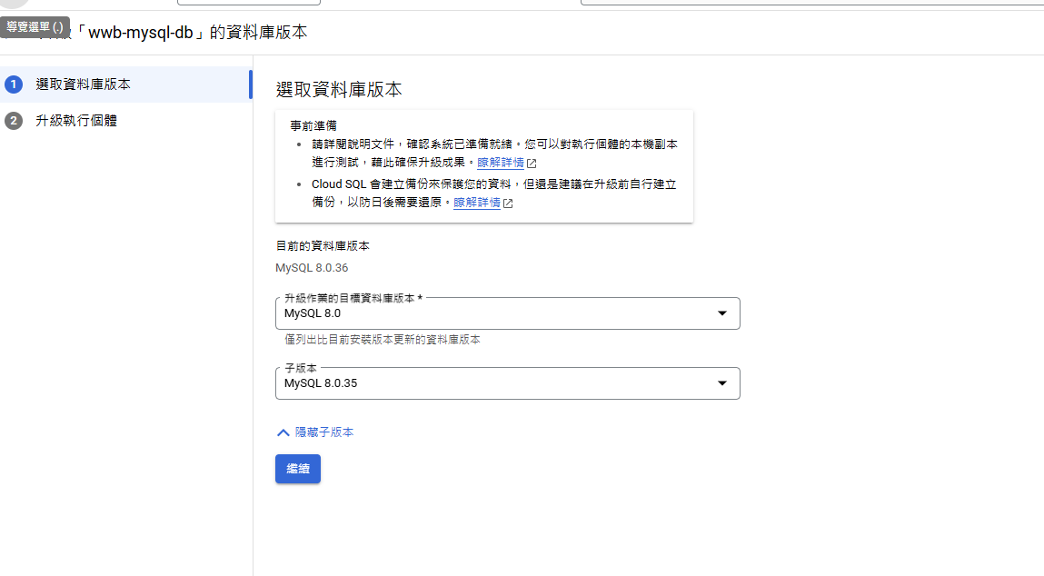Open 瞭解詳情 link about backup restore

477,203
